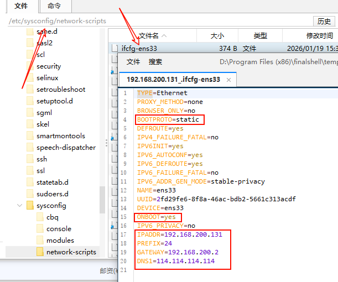Select the network-scripts tree item
The height and width of the screenshot is (282, 338).
click(x=71, y=252)
